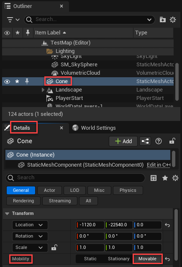This screenshot has height=267, width=182.
Task: Open the Location type dropdown
Action: click(x=30, y=225)
